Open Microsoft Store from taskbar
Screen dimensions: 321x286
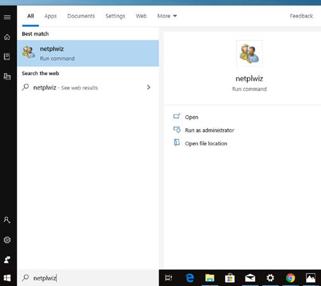pos(230,278)
